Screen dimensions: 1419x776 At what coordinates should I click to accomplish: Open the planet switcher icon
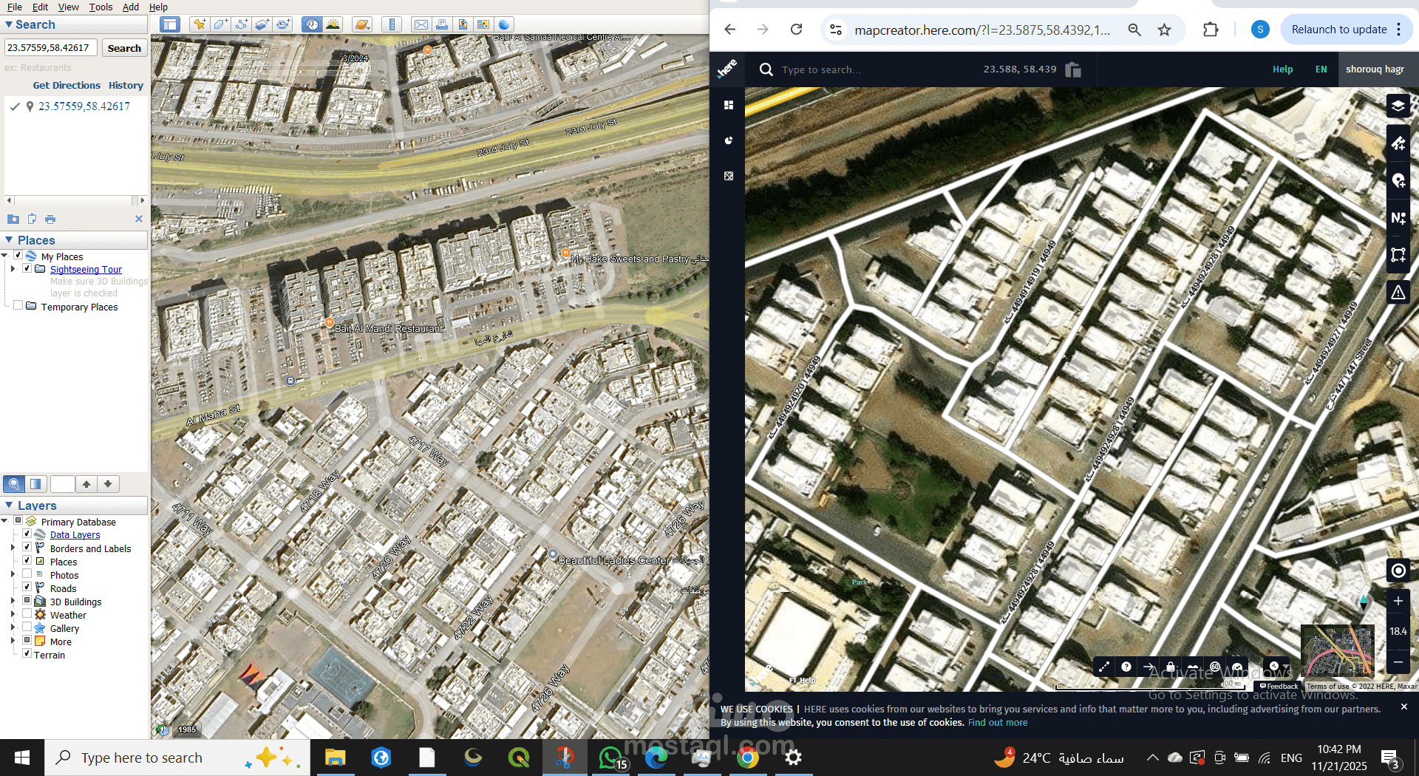(361, 24)
